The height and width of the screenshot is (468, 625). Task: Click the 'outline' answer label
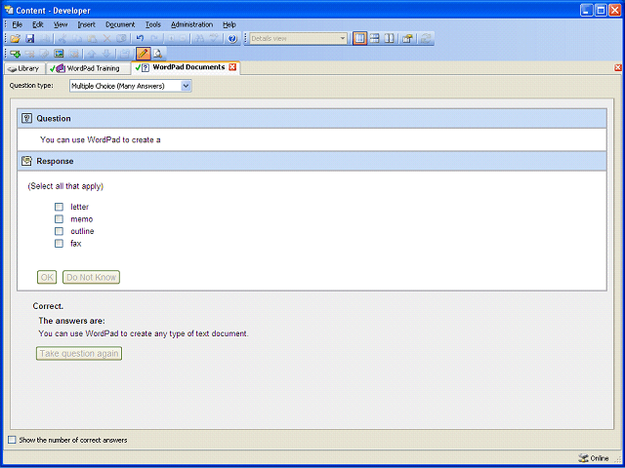point(82,231)
